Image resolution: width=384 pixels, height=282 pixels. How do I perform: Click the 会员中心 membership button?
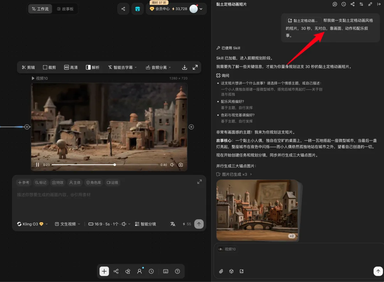pyautogui.click(x=160, y=9)
